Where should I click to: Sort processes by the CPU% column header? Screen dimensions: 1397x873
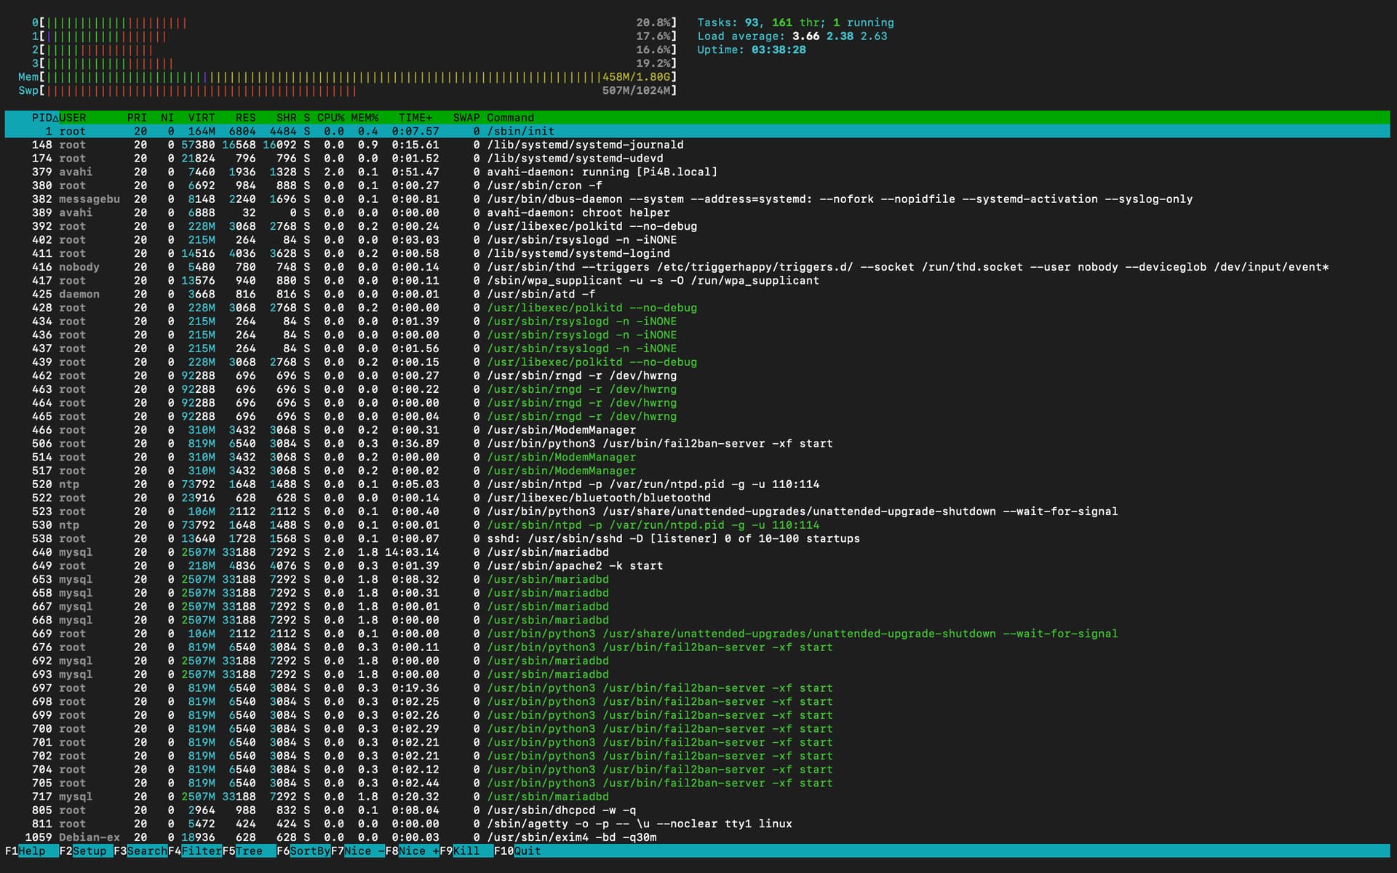point(330,118)
